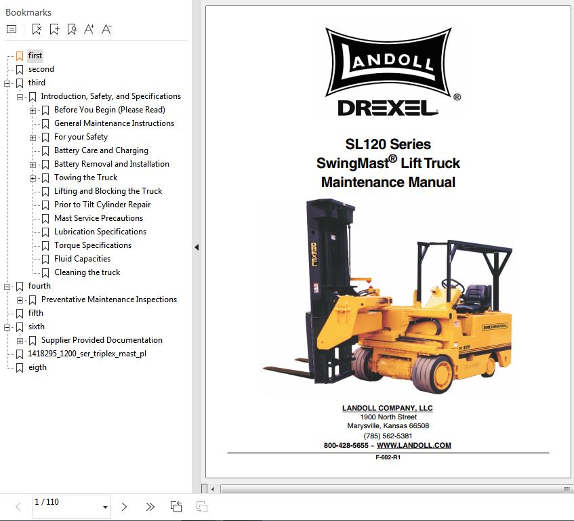Click the bookmark icon beside 'Mast Service Precautions'
574x521 pixels.
pos(45,218)
